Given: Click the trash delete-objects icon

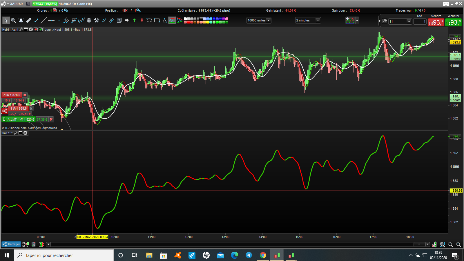Looking at the screenshot, I should pyautogui.click(x=89, y=20).
